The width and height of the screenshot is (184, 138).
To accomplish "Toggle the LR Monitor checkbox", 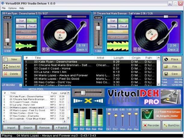I will point(21,85).
